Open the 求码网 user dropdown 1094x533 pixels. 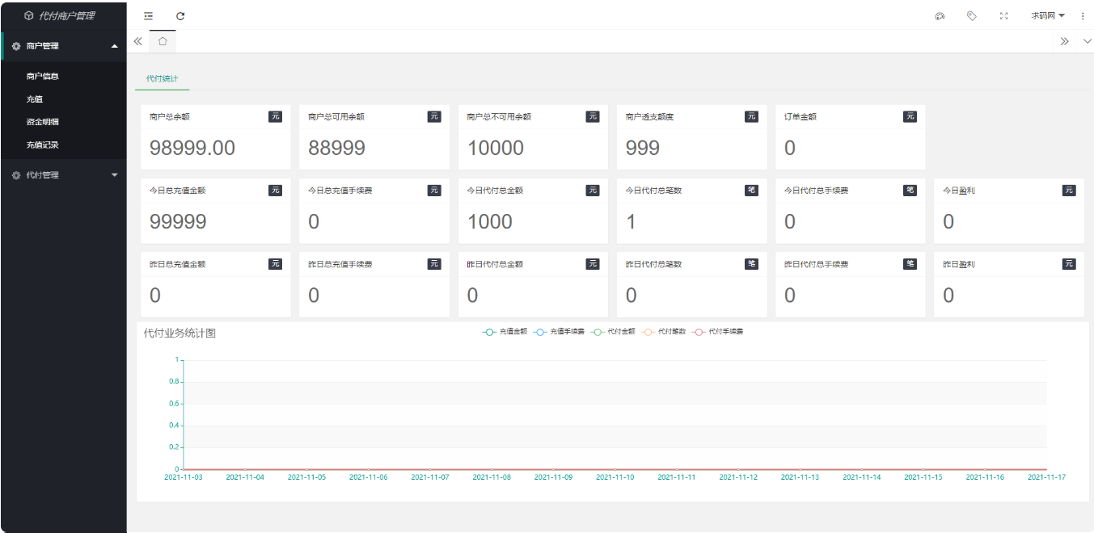click(1047, 16)
